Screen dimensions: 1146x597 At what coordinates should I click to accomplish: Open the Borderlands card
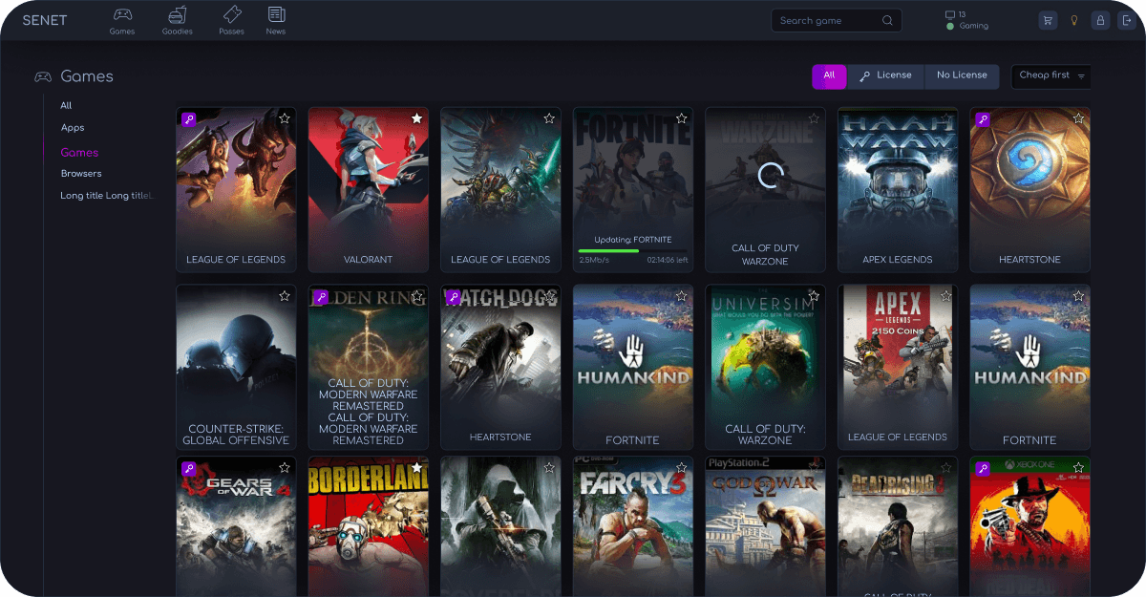369,526
